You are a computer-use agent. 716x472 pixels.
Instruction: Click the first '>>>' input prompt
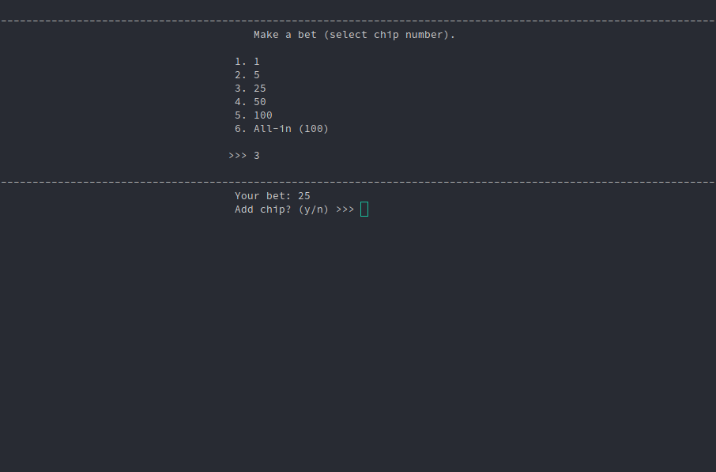click(237, 155)
